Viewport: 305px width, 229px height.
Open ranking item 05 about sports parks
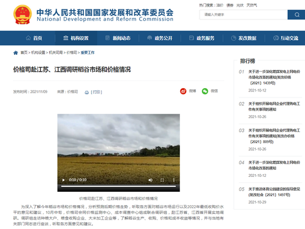[x=274, y=192]
